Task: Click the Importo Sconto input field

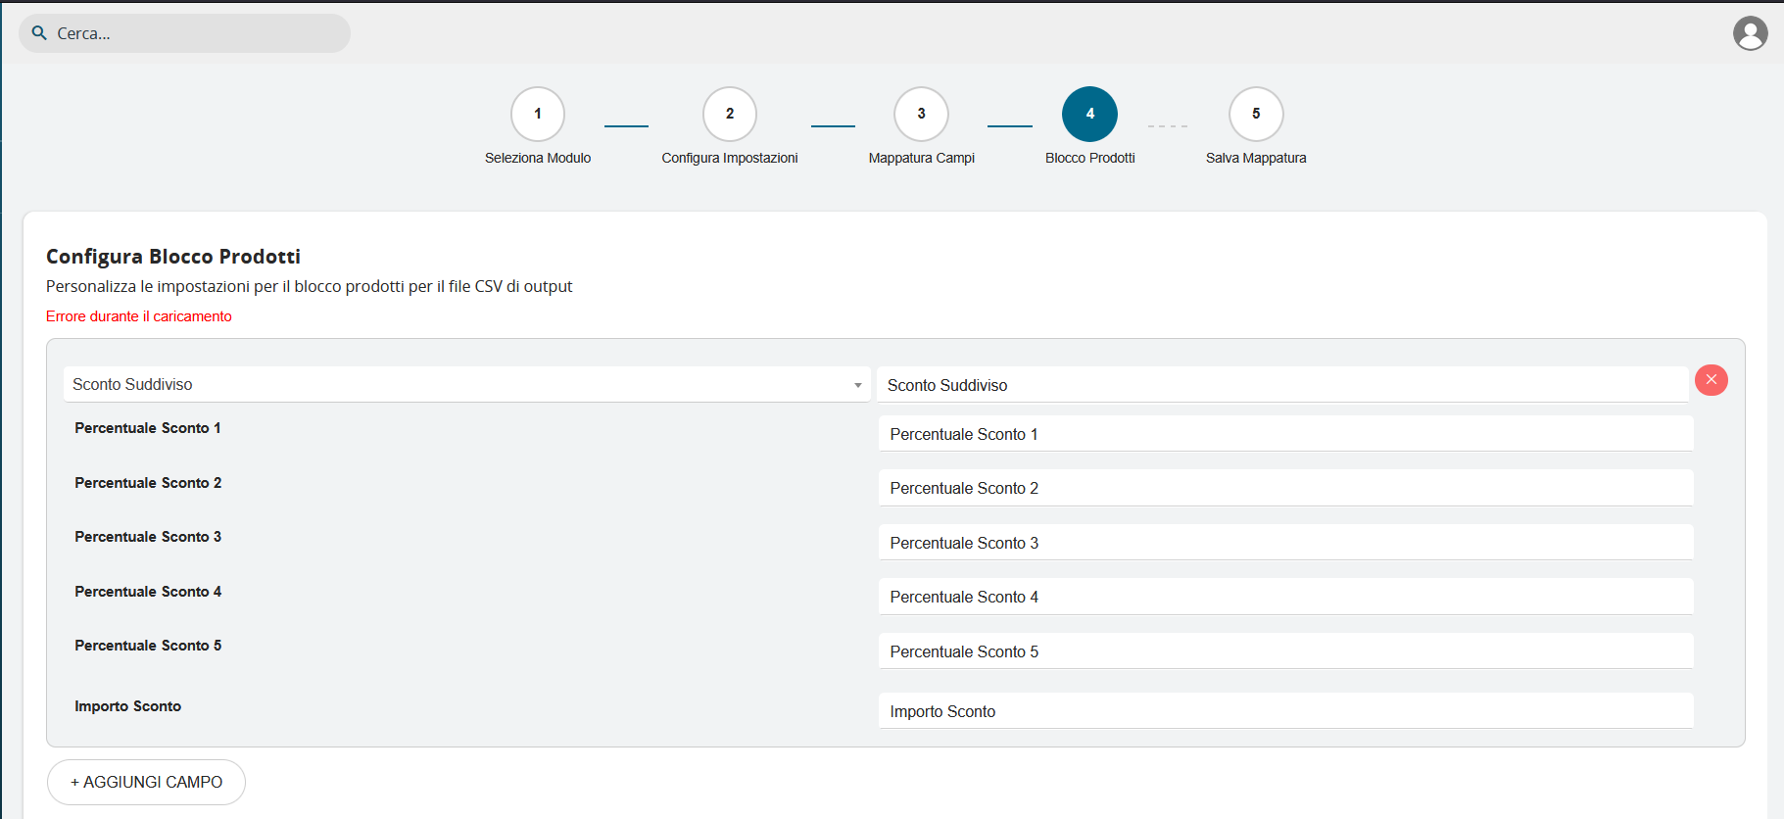Action: click(x=1285, y=711)
